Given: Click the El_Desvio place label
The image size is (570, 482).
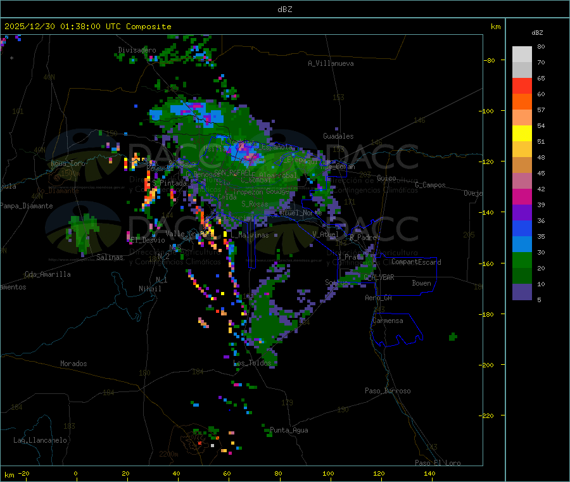Looking at the screenshot, I should click(148, 240).
